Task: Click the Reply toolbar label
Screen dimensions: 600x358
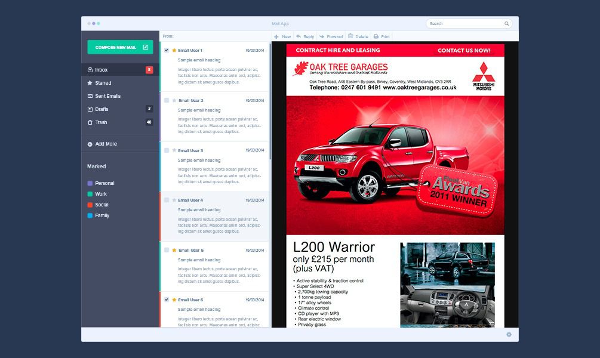Action: point(309,37)
